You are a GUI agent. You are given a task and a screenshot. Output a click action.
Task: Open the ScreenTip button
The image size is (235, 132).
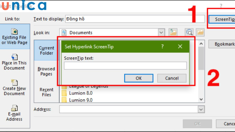222,19
